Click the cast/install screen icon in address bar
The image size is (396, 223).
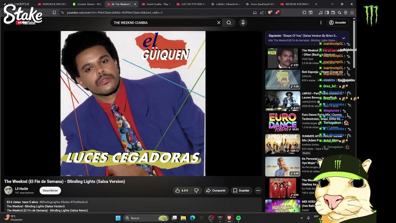(x=255, y=12)
